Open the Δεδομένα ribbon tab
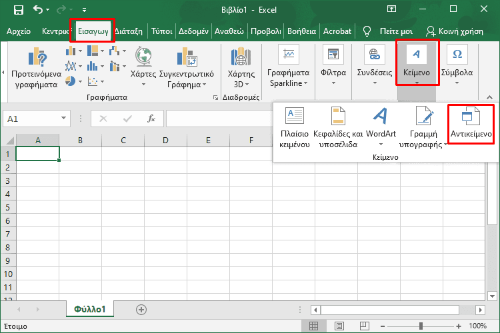 click(x=193, y=31)
